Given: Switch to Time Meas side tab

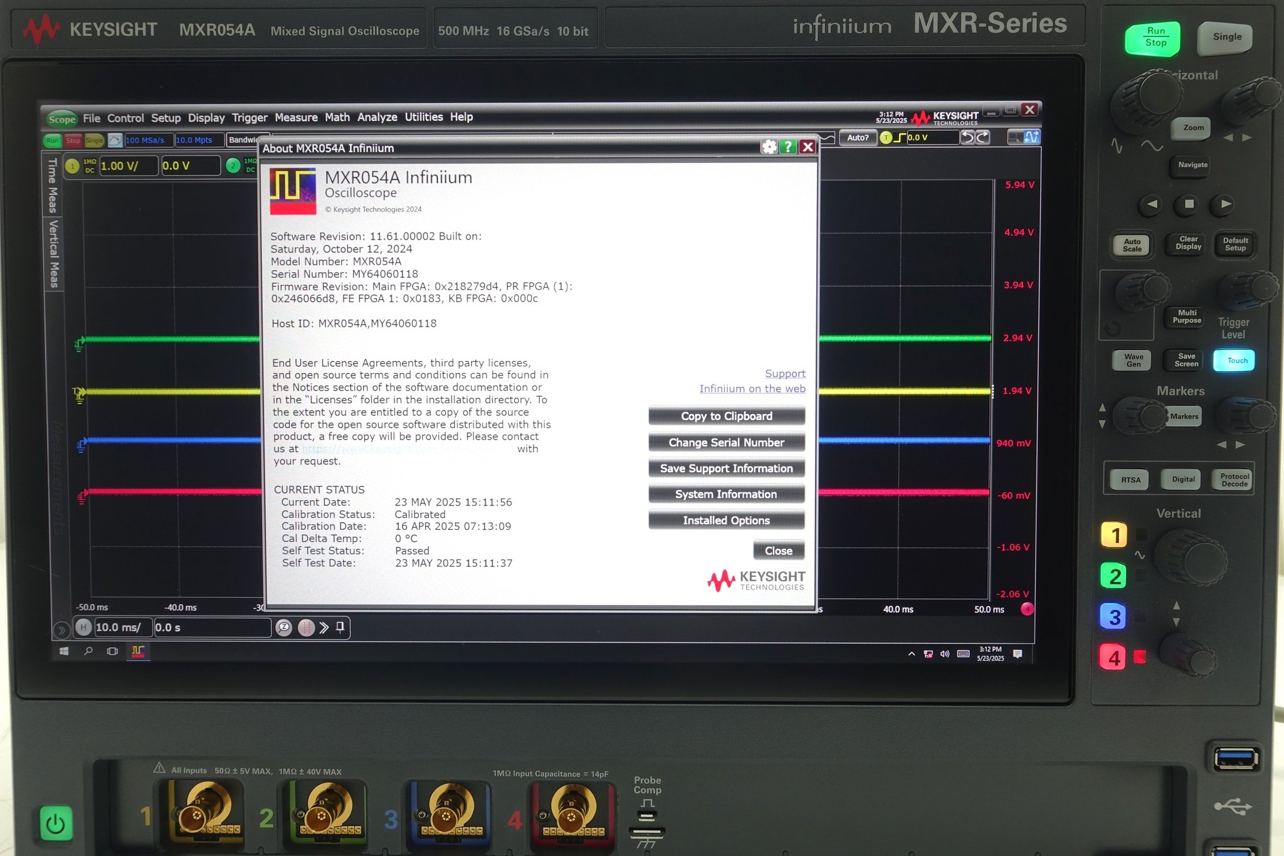Looking at the screenshot, I should 53,185.
